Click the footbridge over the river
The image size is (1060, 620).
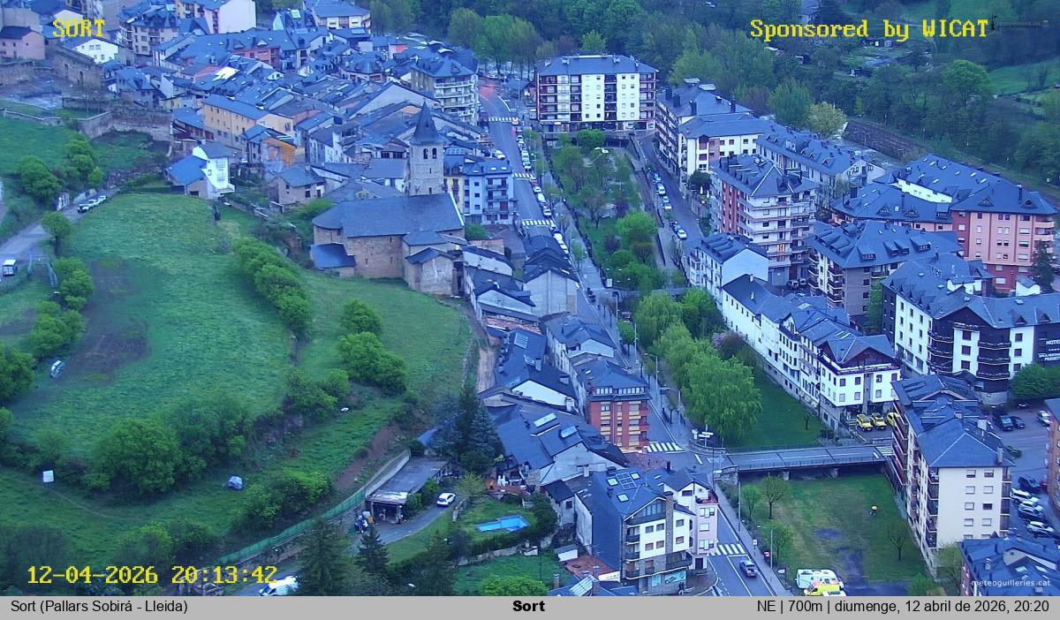[802, 458]
